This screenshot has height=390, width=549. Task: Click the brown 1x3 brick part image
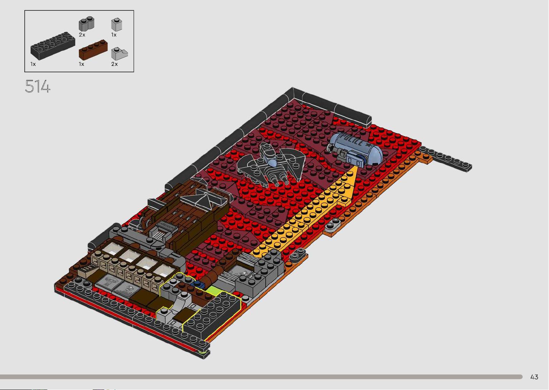(93, 50)
